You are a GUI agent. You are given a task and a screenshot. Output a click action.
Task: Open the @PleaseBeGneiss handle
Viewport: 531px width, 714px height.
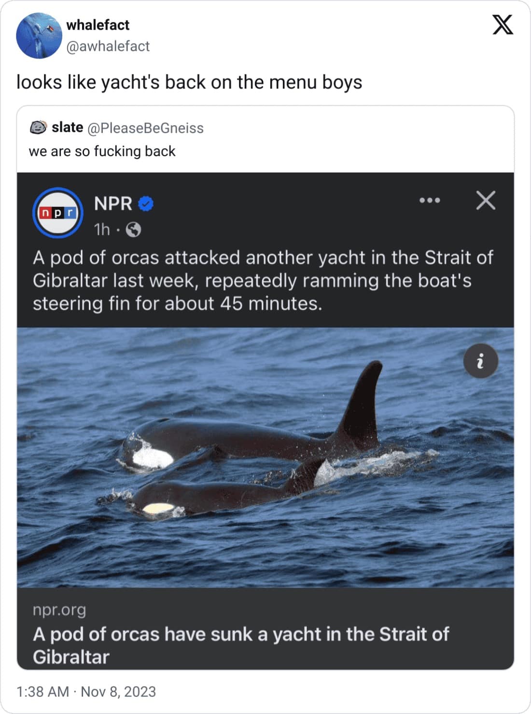[x=145, y=128]
